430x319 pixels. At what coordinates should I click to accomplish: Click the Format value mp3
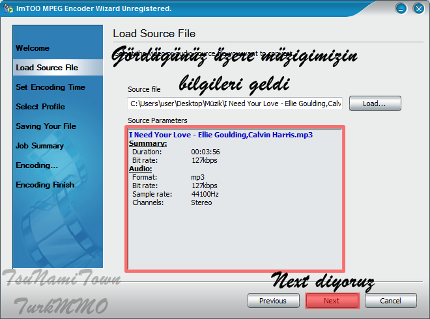pos(197,177)
